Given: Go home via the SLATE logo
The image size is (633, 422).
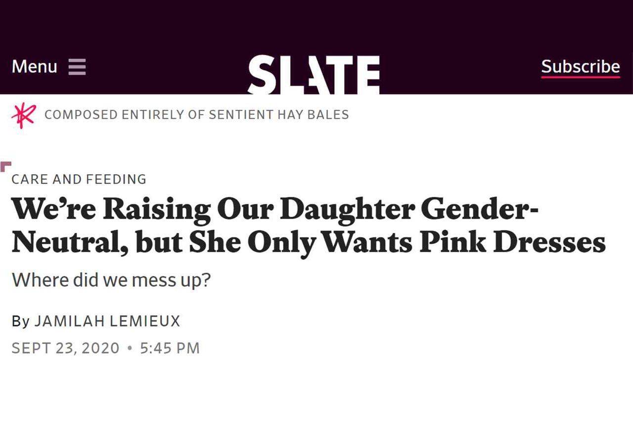Looking at the screenshot, I should [x=314, y=75].
